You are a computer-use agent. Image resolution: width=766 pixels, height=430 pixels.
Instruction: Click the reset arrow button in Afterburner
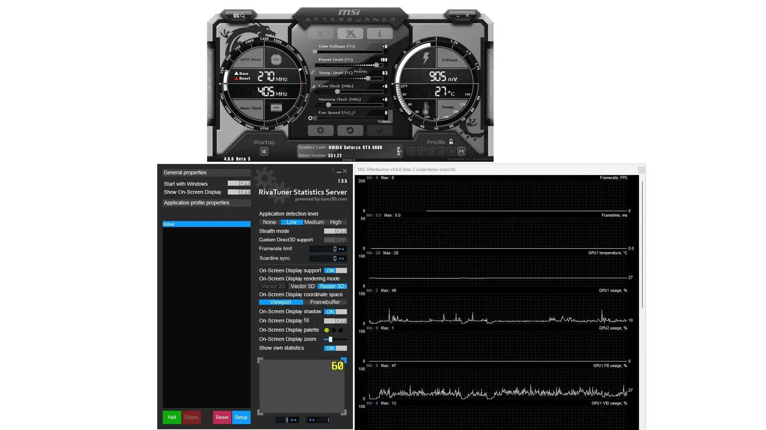tap(350, 130)
